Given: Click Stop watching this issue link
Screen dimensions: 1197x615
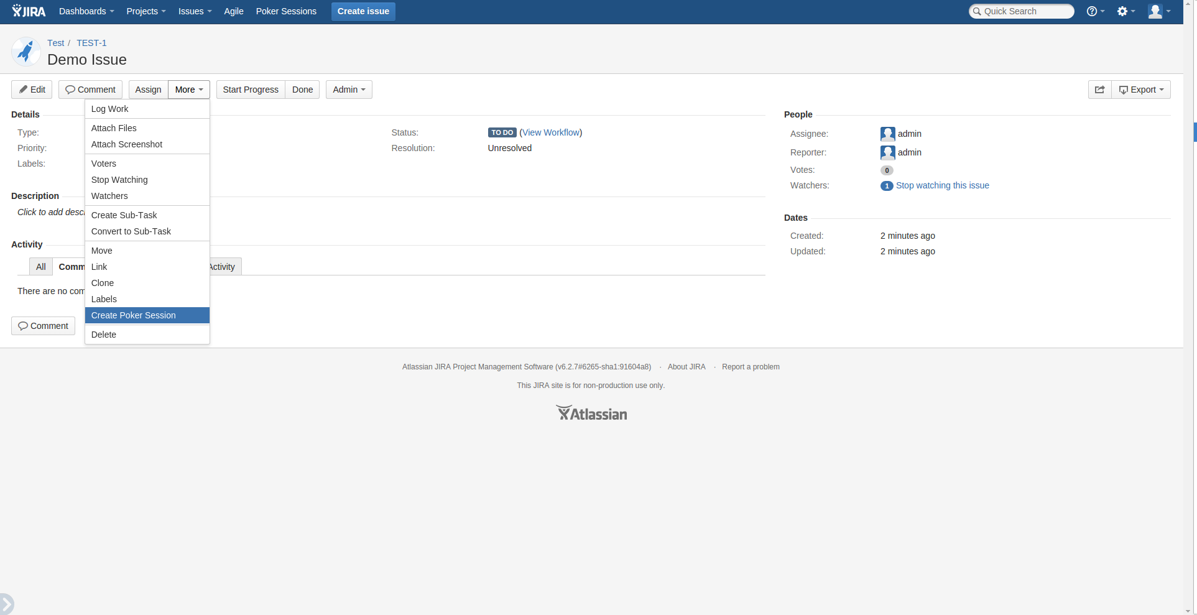Looking at the screenshot, I should tap(942, 185).
